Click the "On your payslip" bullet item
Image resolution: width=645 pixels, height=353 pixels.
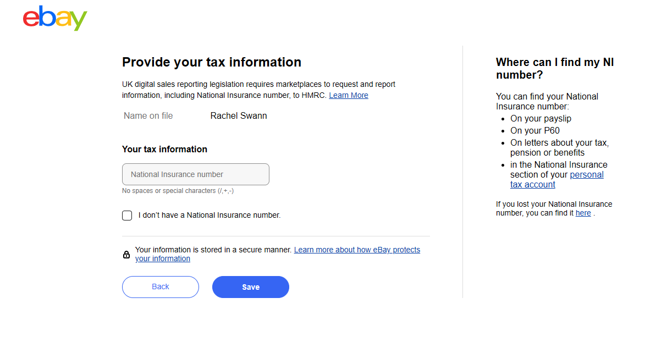tap(541, 118)
